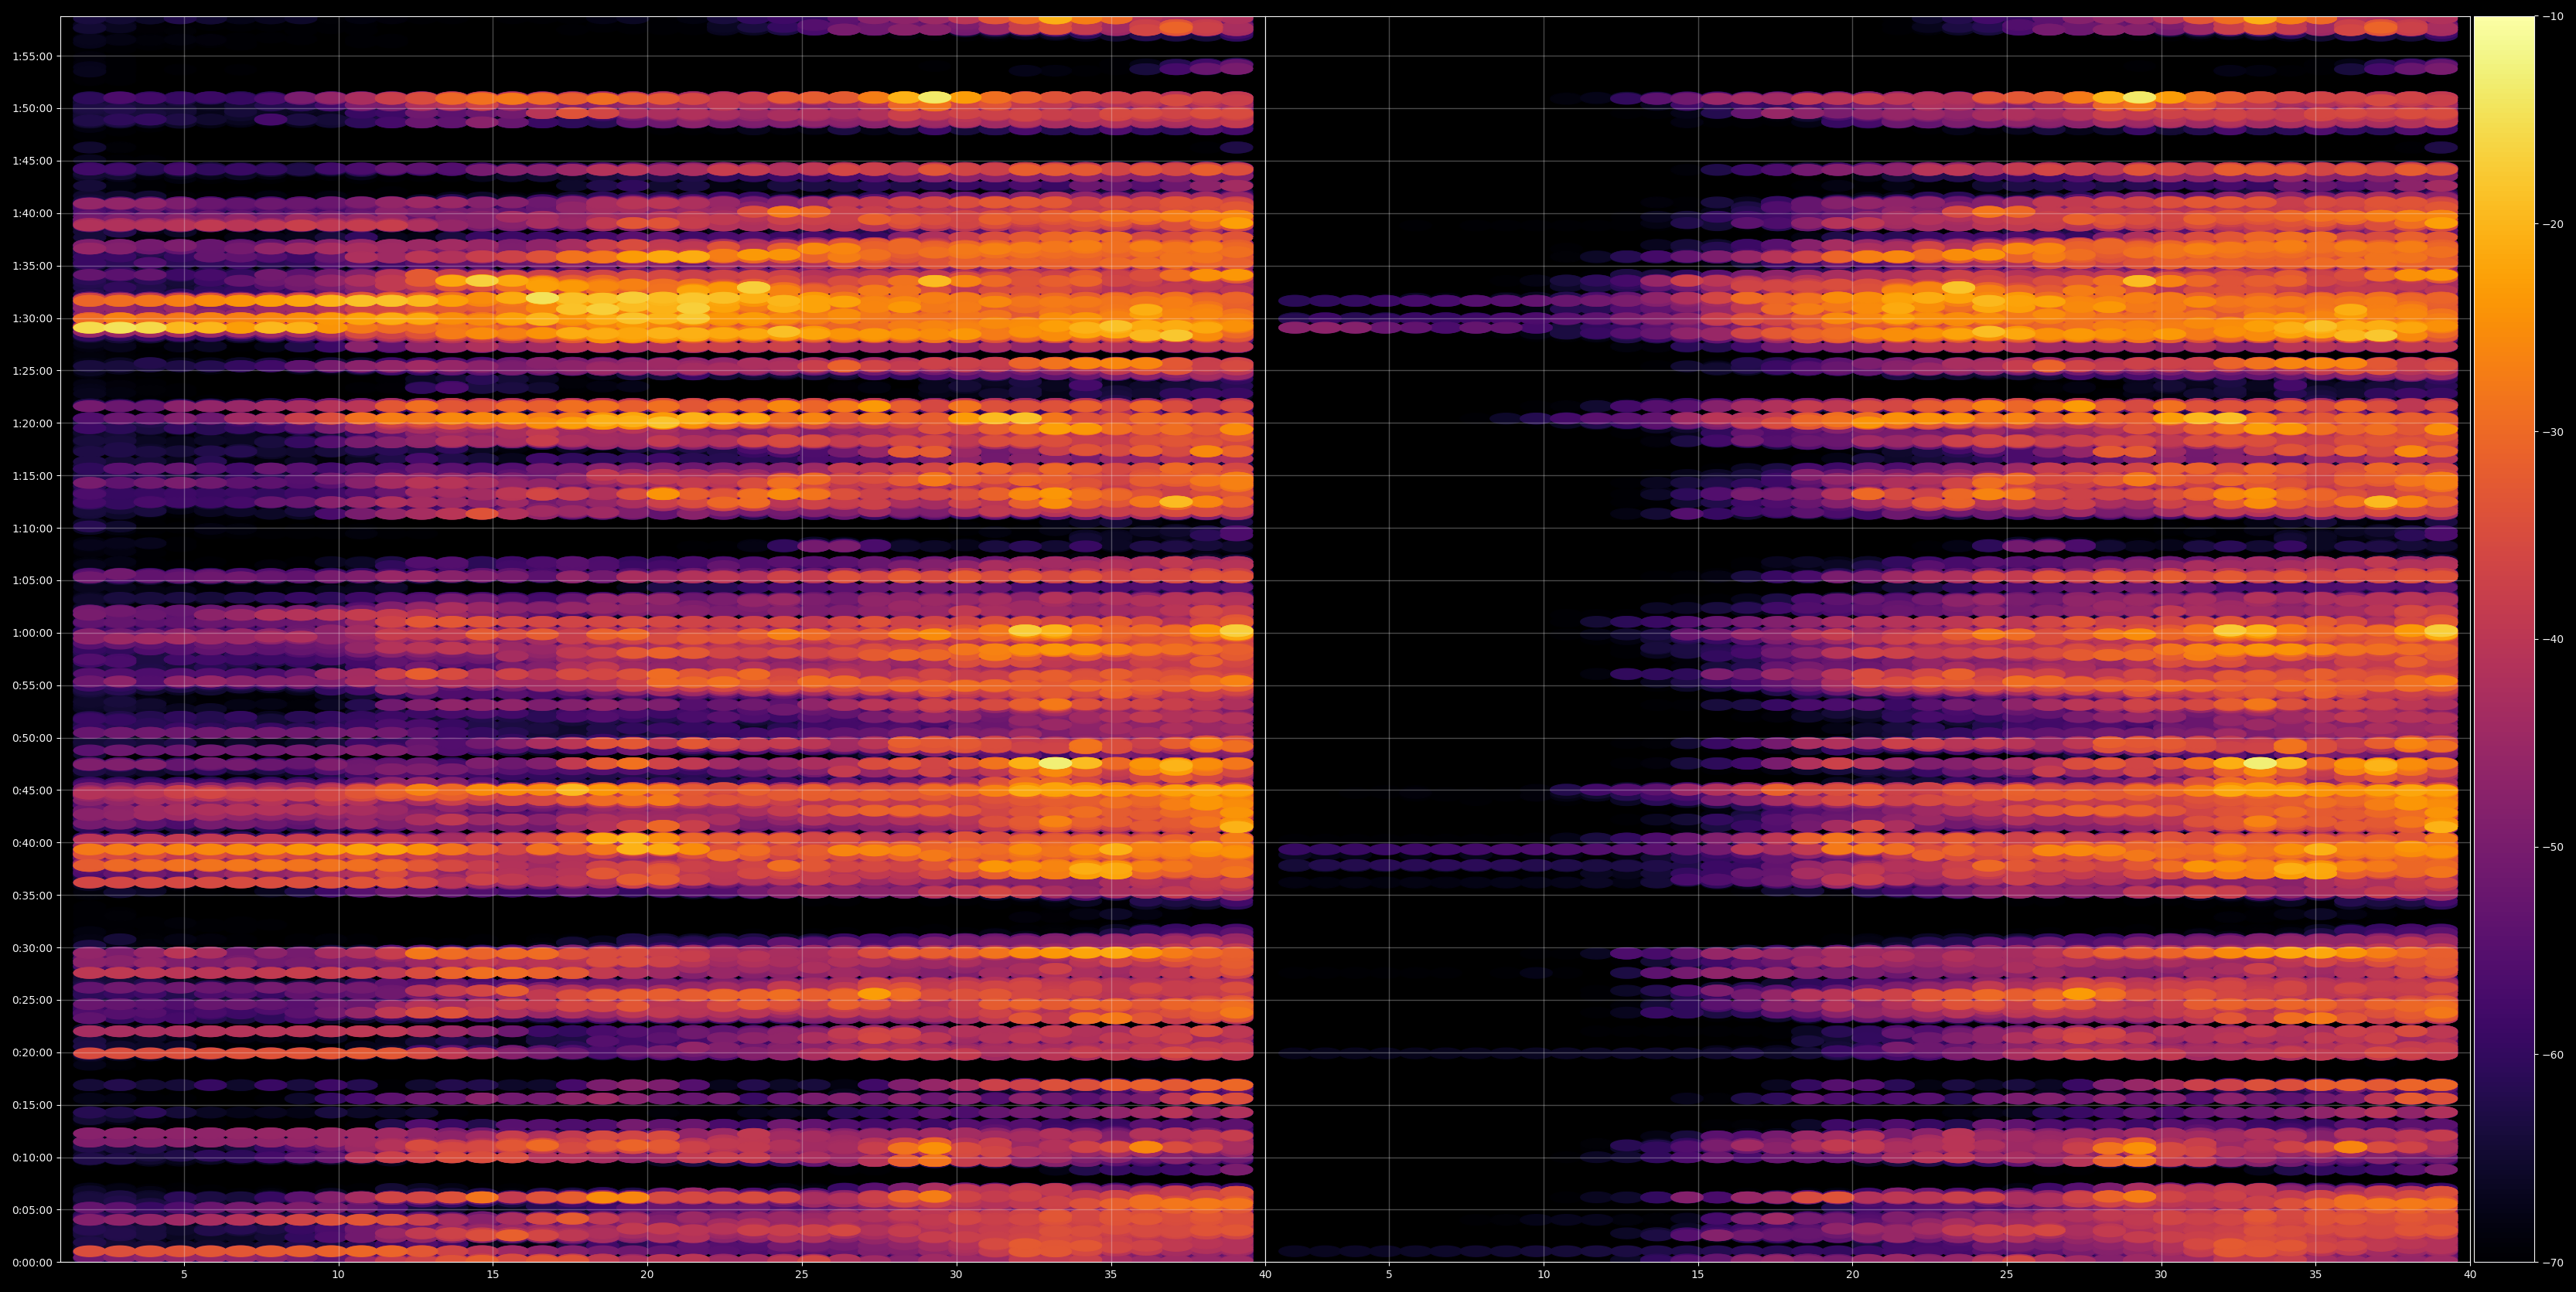Select the −20 colorbar scale label

click(2553, 224)
